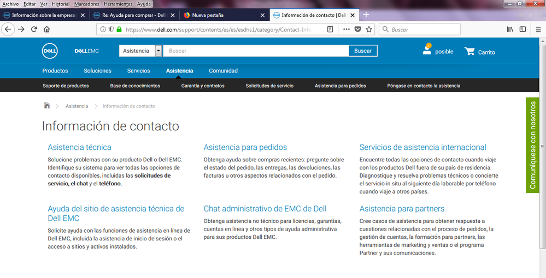Click the Asistencia breadcrumb link
This screenshot has width=546, height=278.
pyautogui.click(x=77, y=106)
